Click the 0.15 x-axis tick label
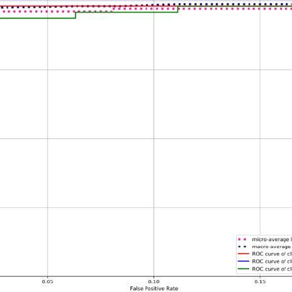Screen dimensions: 292x292 point(260,281)
